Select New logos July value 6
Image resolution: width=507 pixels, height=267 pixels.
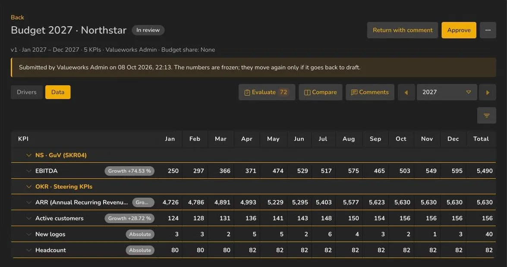coord(330,234)
